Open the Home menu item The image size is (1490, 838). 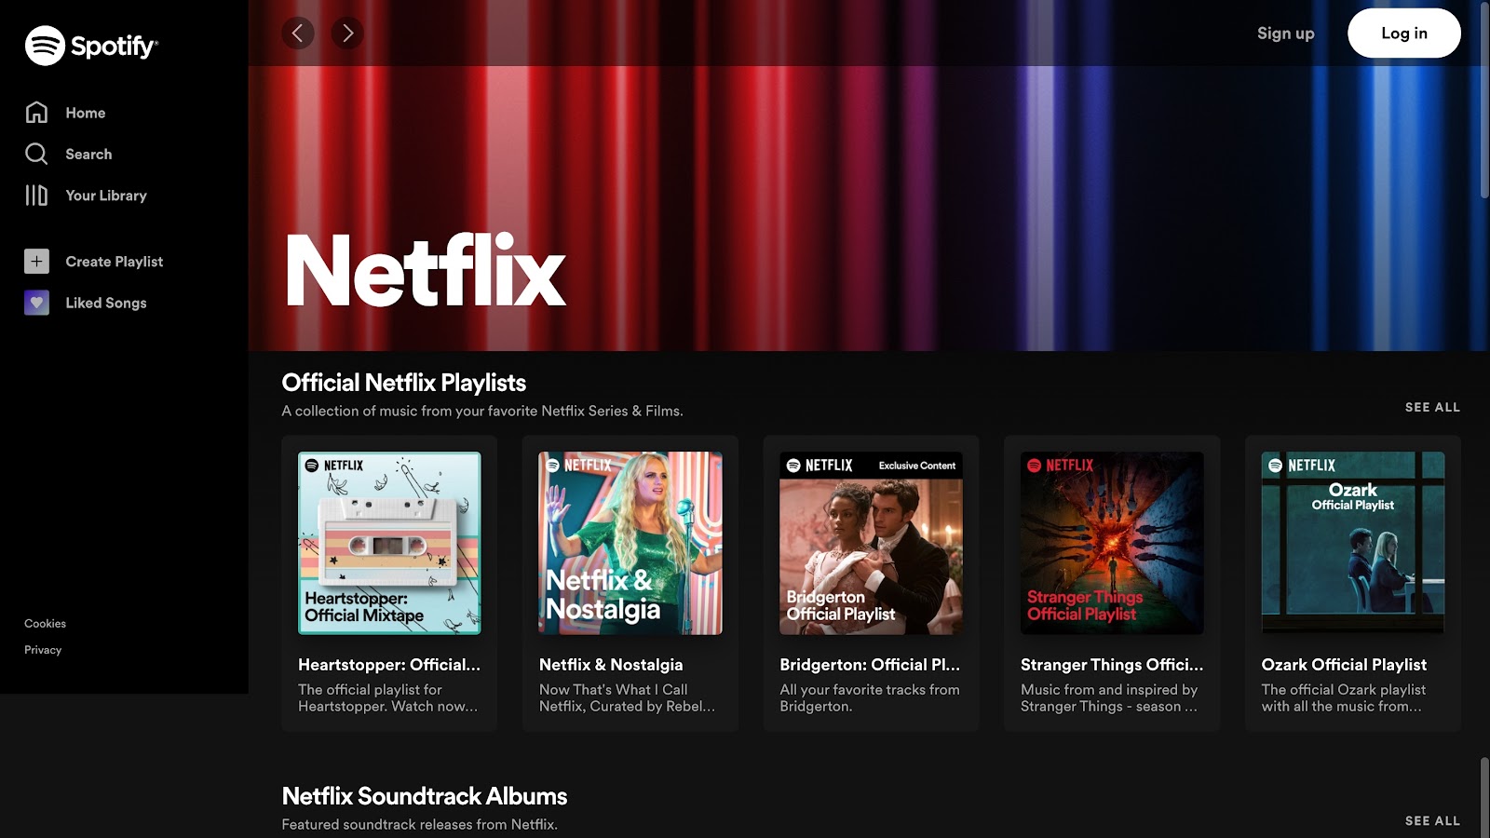pyautogui.click(x=86, y=113)
